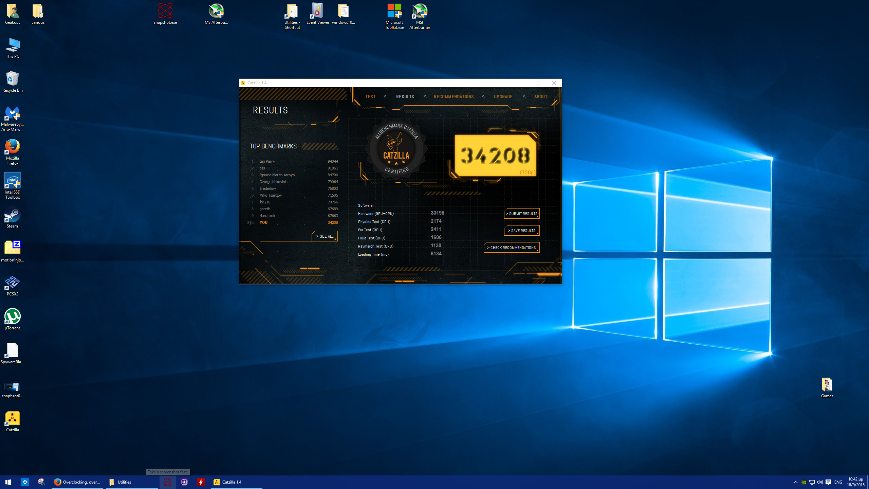The image size is (869, 489).
Task: Open the Geakos folder icon
Action: tap(13, 14)
